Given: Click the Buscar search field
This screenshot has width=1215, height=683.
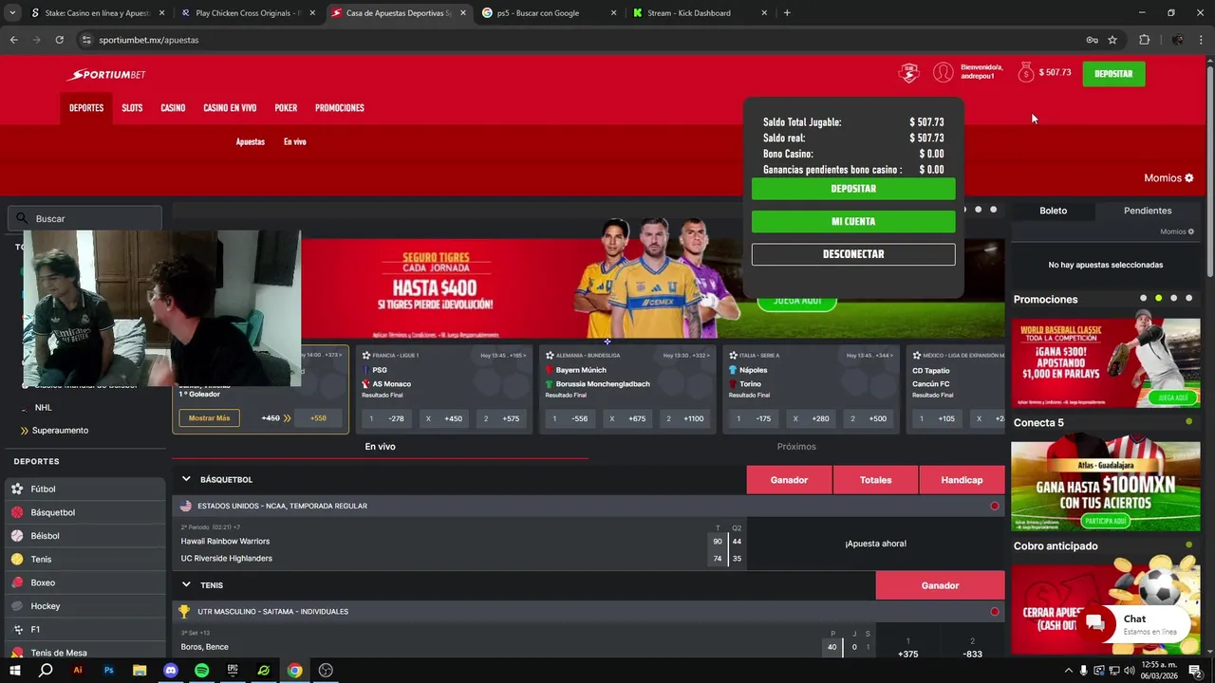Looking at the screenshot, I should pyautogui.click(x=84, y=218).
